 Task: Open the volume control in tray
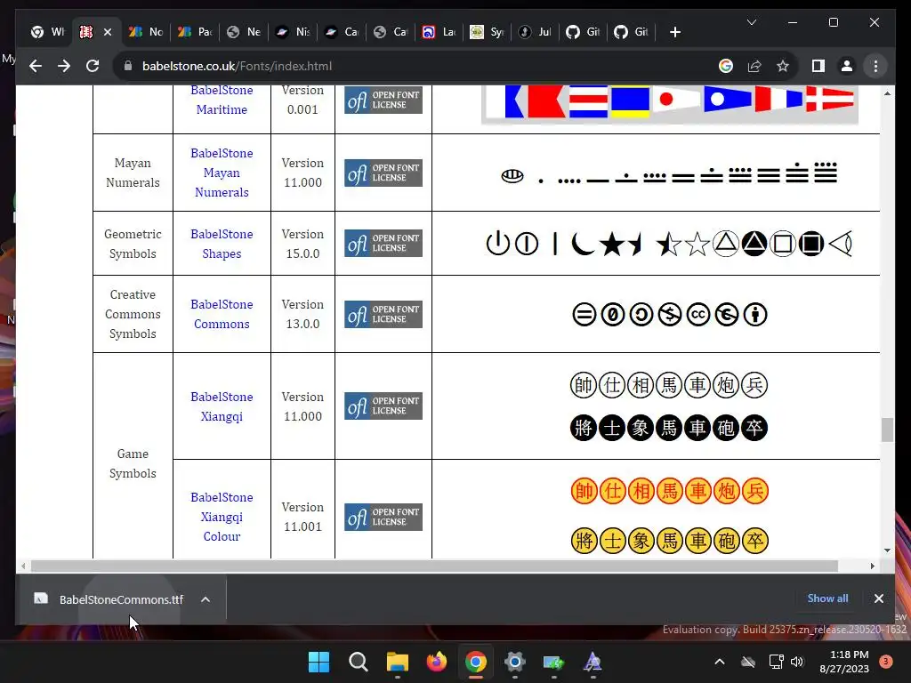pyautogui.click(x=797, y=662)
